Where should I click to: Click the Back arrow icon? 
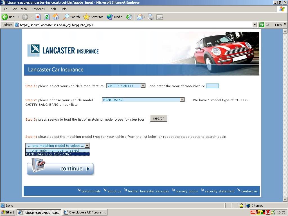click(5, 17)
